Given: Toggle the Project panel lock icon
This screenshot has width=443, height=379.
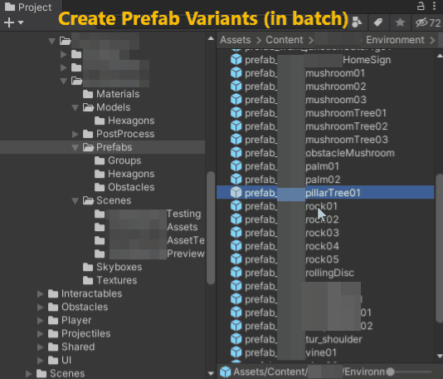Looking at the screenshot, I should point(421,6).
